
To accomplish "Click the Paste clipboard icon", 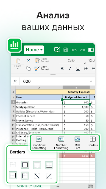I will pos(18,61).
